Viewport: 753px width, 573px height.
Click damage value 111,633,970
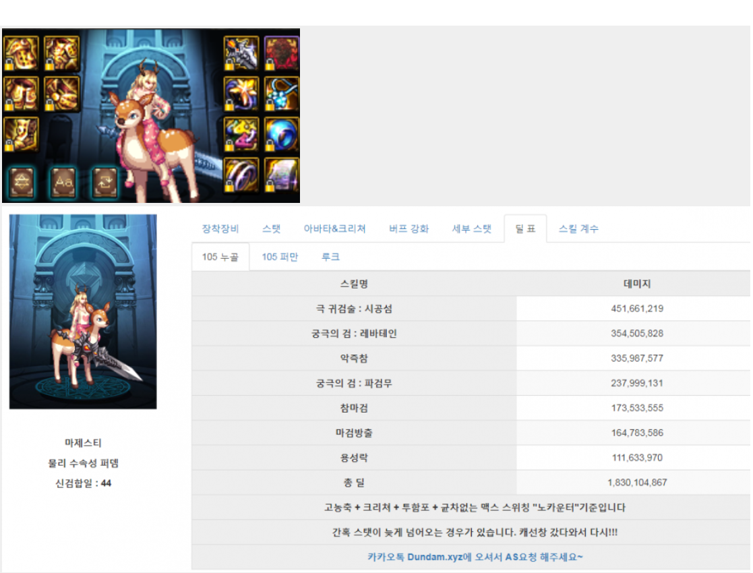point(637,458)
